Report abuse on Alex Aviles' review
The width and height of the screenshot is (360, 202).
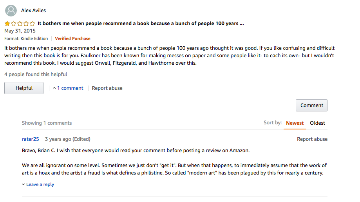107,88
